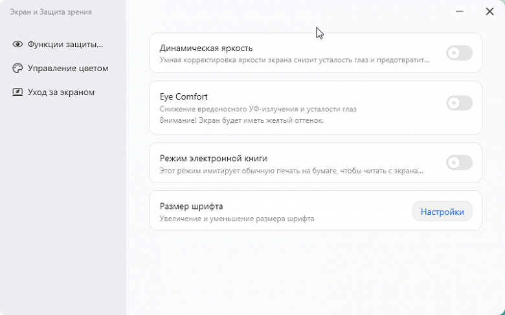Screen dimensions: 505x315
Task: Click the Динамическая яркость heading
Action: [206, 48]
